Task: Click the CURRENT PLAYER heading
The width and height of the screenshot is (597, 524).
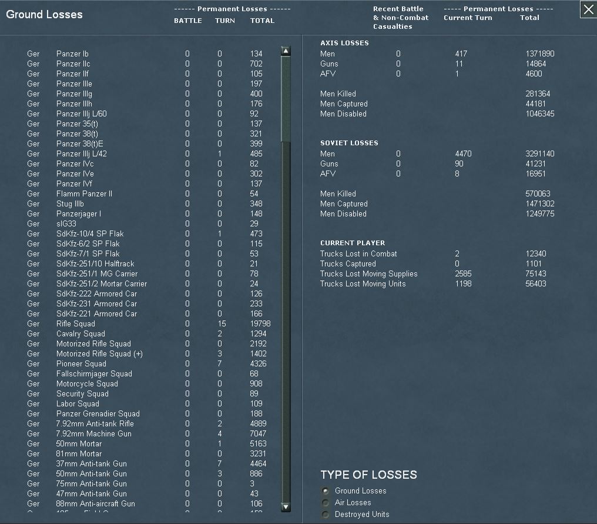Action: click(x=352, y=243)
